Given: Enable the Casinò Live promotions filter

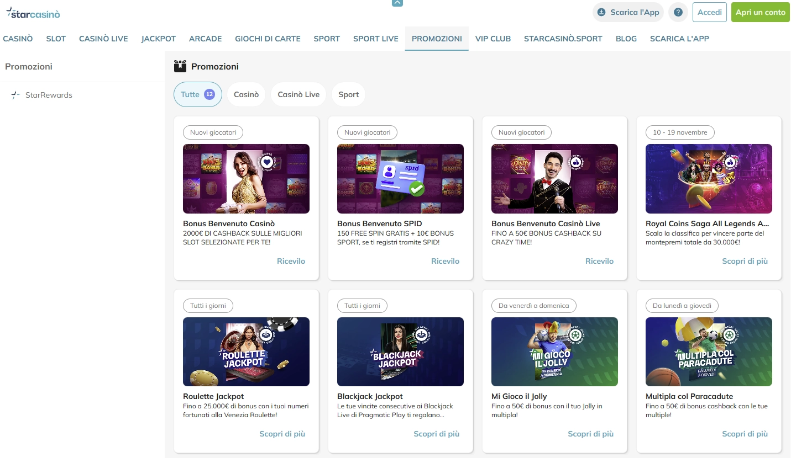Looking at the screenshot, I should pyautogui.click(x=298, y=94).
